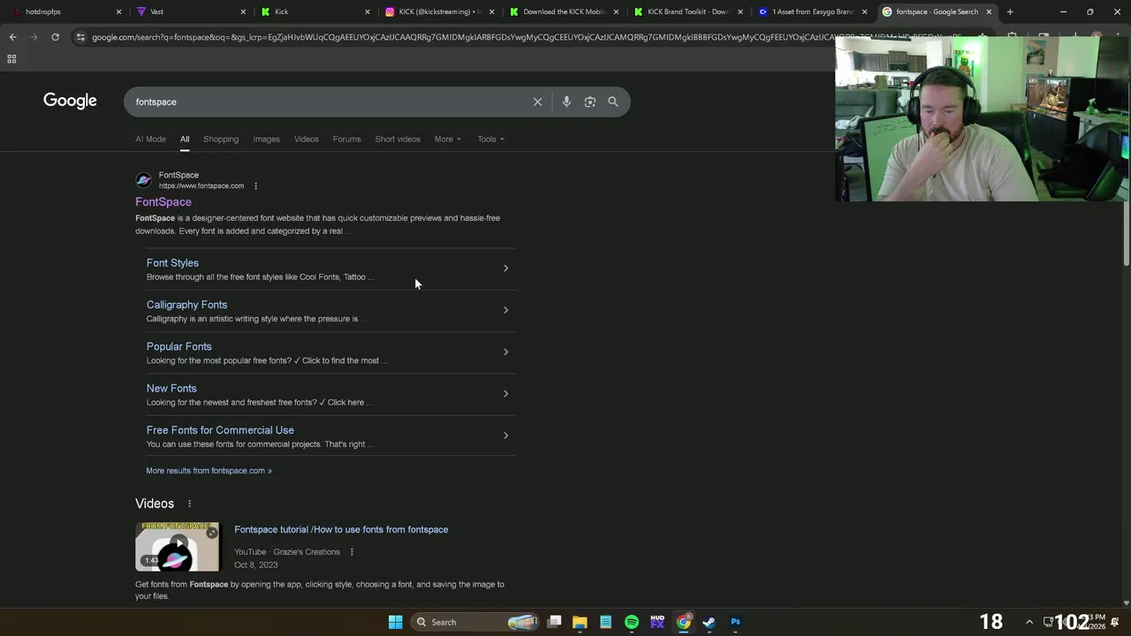Click the FontSpace site favicon

pyautogui.click(x=143, y=180)
